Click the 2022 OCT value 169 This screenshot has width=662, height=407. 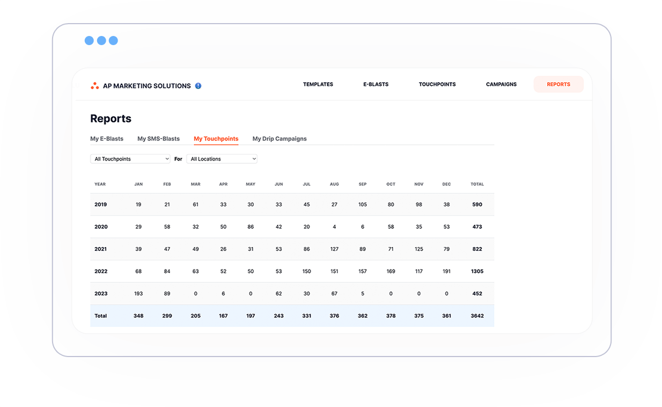click(x=391, y=272)
